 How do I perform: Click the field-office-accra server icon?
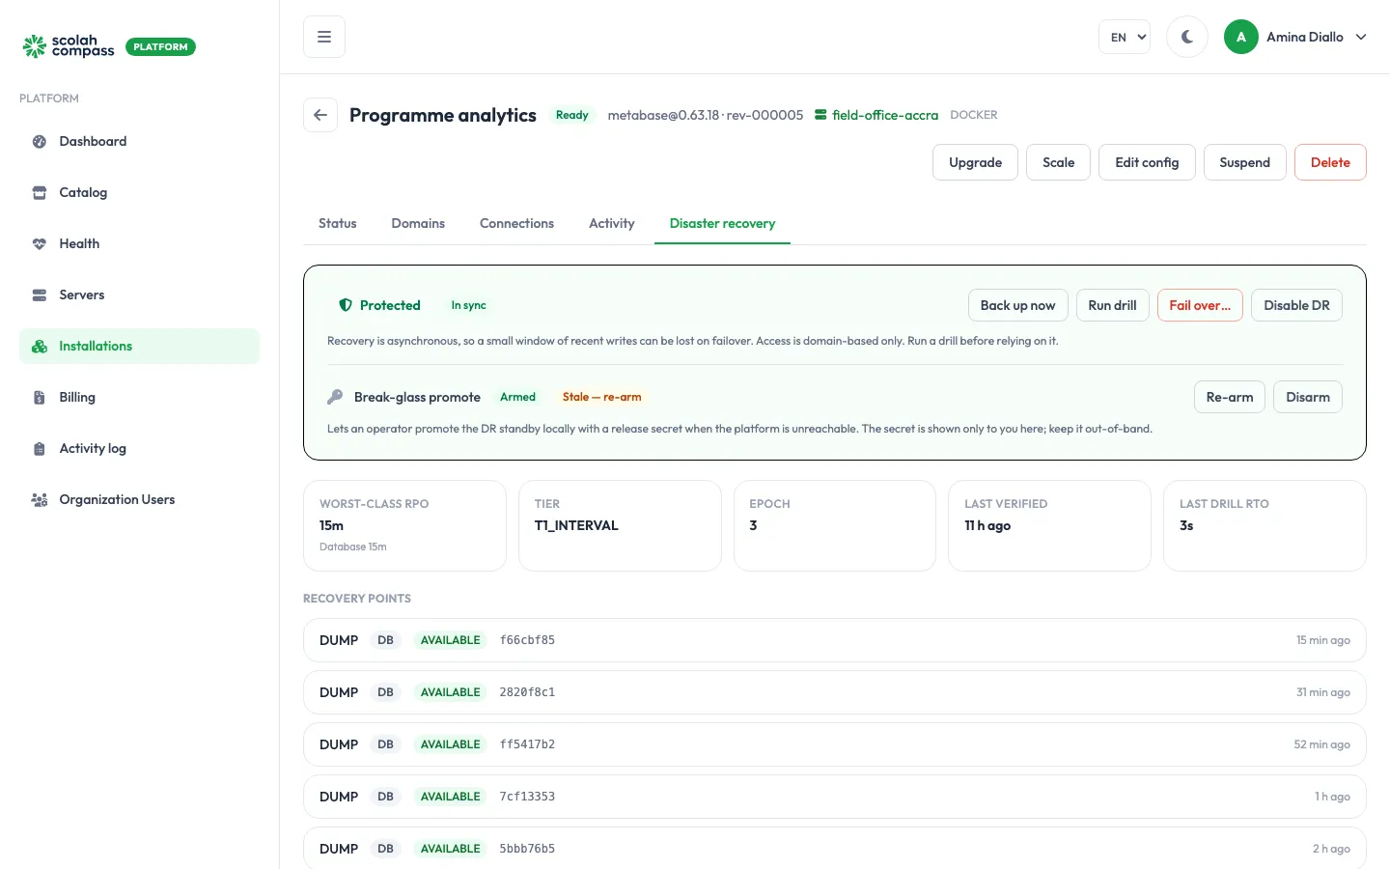(x=820, y=115)
